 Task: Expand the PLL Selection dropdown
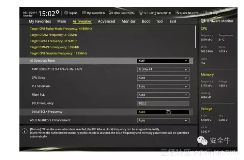point(163,86)
